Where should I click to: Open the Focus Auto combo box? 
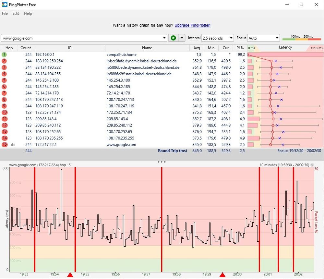(x=263, y=38)
